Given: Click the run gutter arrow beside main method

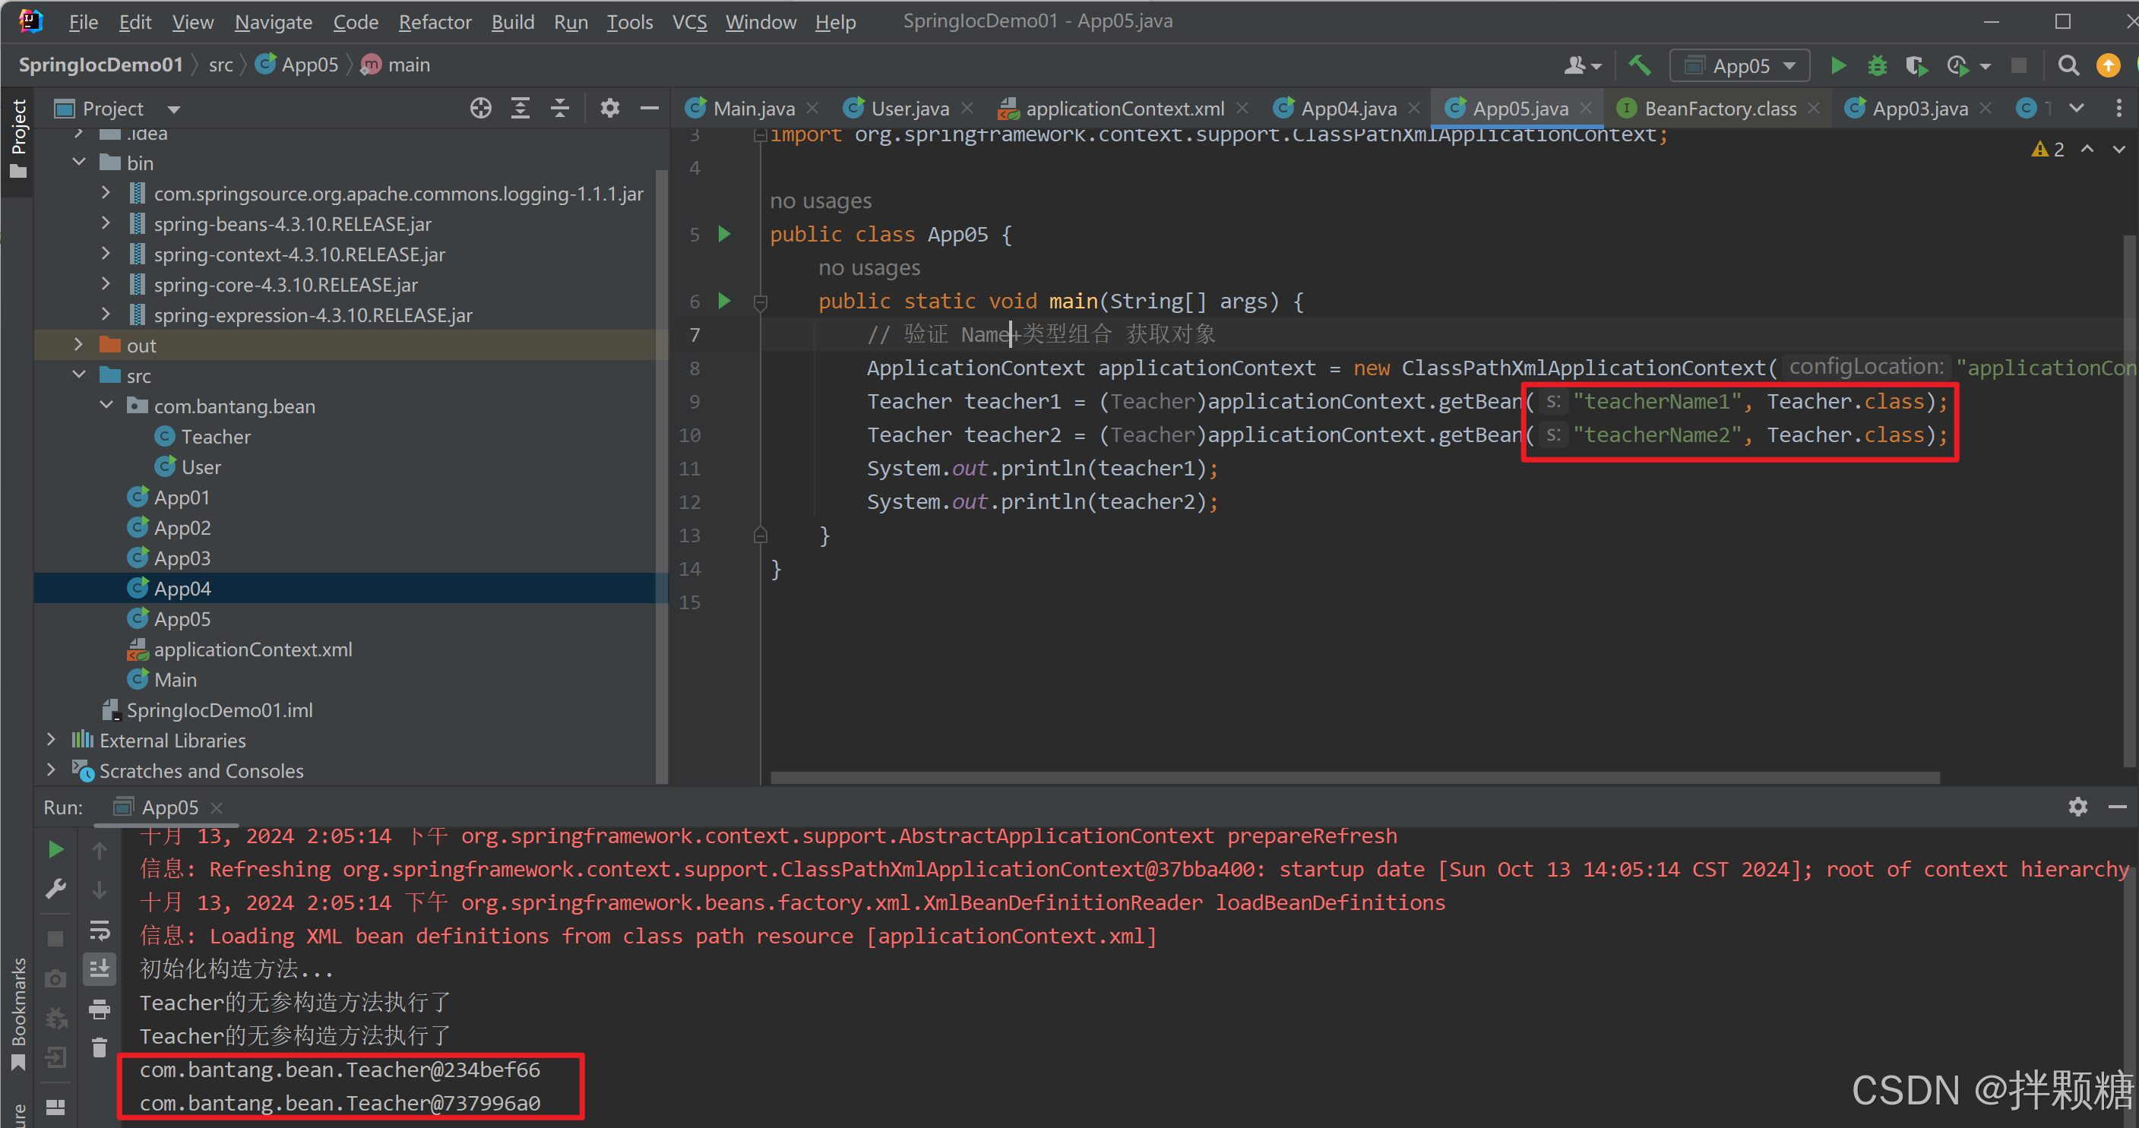Looking at the screenshot, I should [724, 302].
